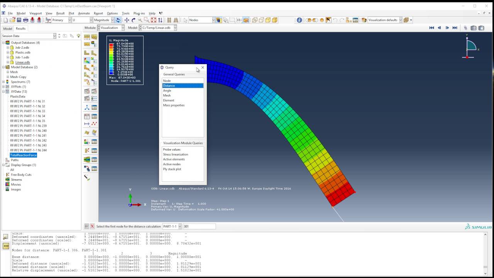Select Node in General Queries list
The height and width of the screenshot is (278, 494).
(x=183, y=81)
